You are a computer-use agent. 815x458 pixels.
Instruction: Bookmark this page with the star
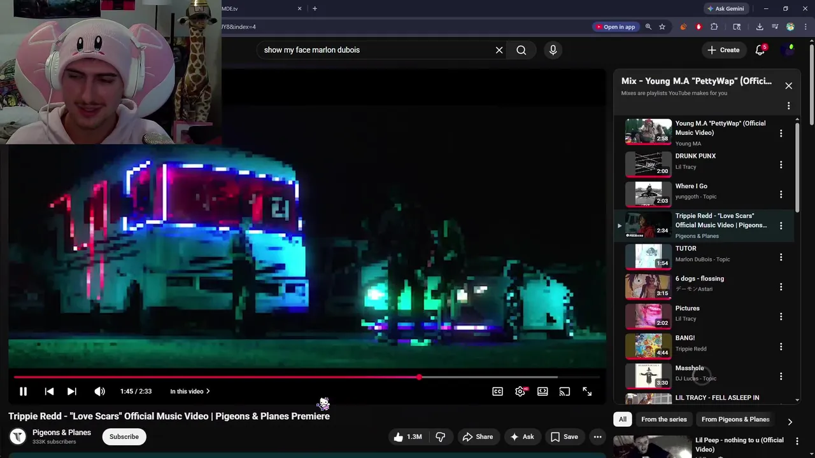tap(662, 27)
